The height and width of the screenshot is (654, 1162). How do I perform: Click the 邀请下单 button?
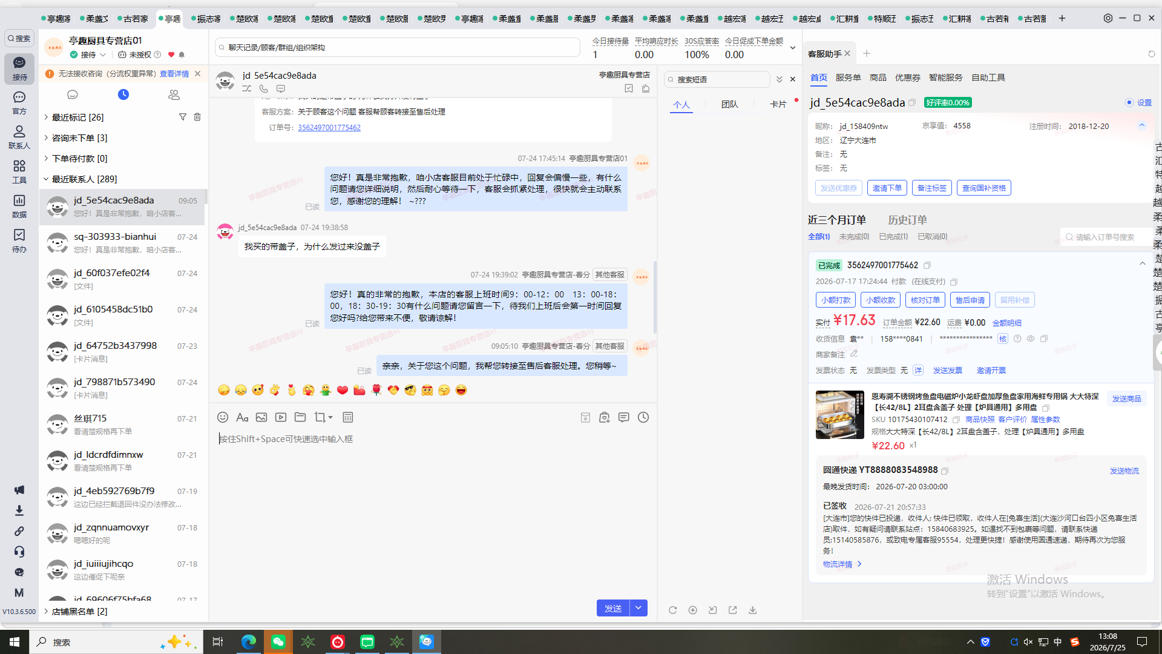point(887,188)
